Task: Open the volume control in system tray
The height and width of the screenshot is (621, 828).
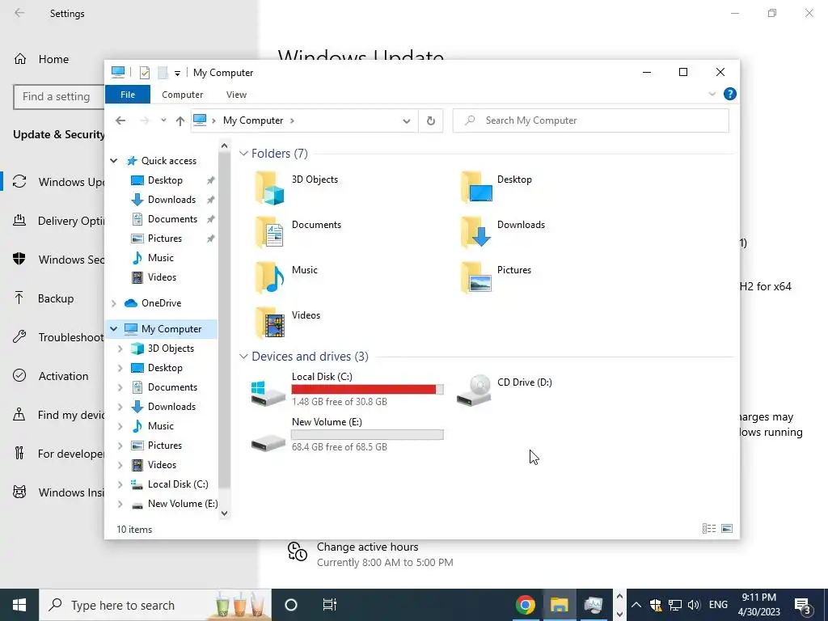Action: (x=694, y=605)
